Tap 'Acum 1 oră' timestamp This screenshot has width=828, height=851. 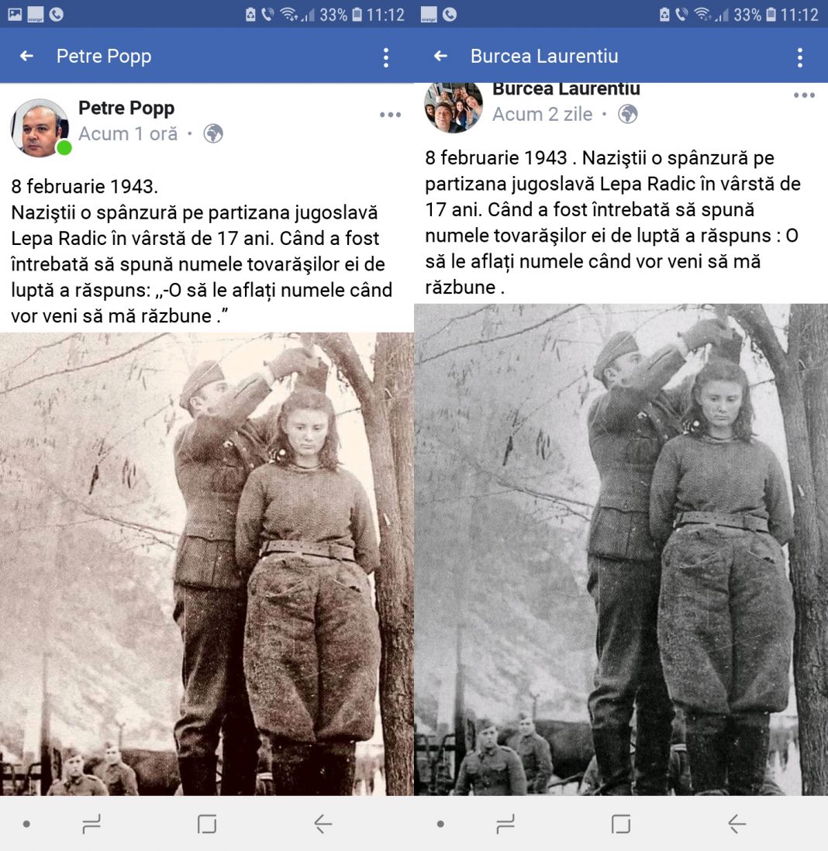pyautogui.click(x=128, y=133)
